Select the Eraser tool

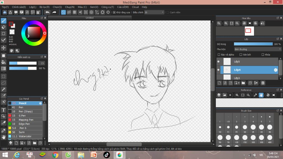tap(4, 27)
